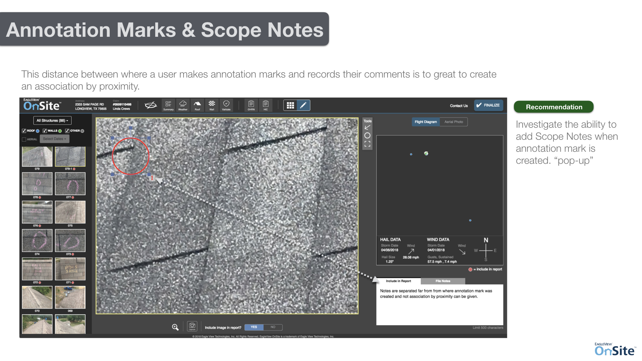Toggle the OTHER checkbox
This screenshot has width=642, height=361.
click(x=67, y=131)
